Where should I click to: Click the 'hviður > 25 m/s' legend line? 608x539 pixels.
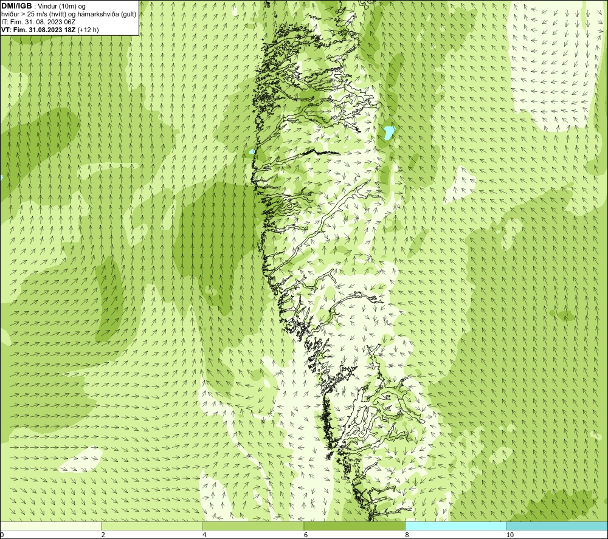(x=69, y=15)
